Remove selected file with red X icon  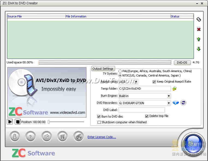[x=198, y=29]
